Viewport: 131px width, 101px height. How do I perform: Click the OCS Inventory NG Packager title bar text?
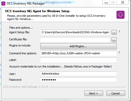(x=26, y=4)
